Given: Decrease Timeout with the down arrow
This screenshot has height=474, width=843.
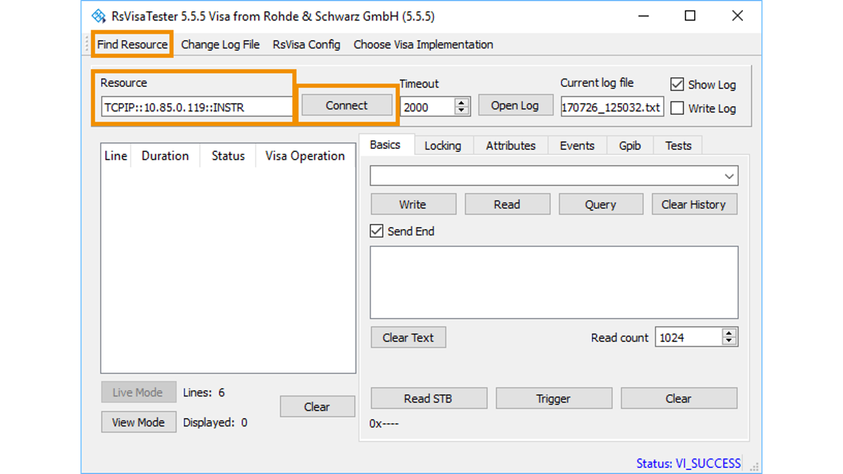Looking at the screenshot, I should [462, 111].
